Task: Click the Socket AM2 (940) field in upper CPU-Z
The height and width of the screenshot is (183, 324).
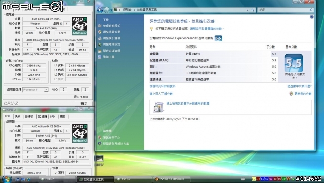Action: tap(46, 28)
